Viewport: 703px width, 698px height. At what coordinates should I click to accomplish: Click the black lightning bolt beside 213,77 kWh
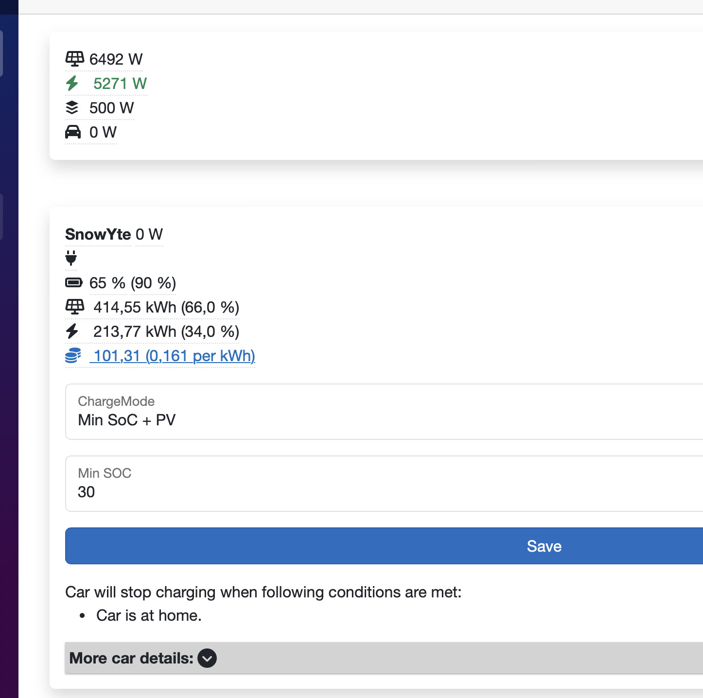coord(72,331)
